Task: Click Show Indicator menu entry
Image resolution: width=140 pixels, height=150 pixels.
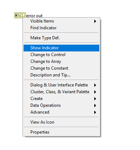Action: pyautogui.click(x=61, y=48)
